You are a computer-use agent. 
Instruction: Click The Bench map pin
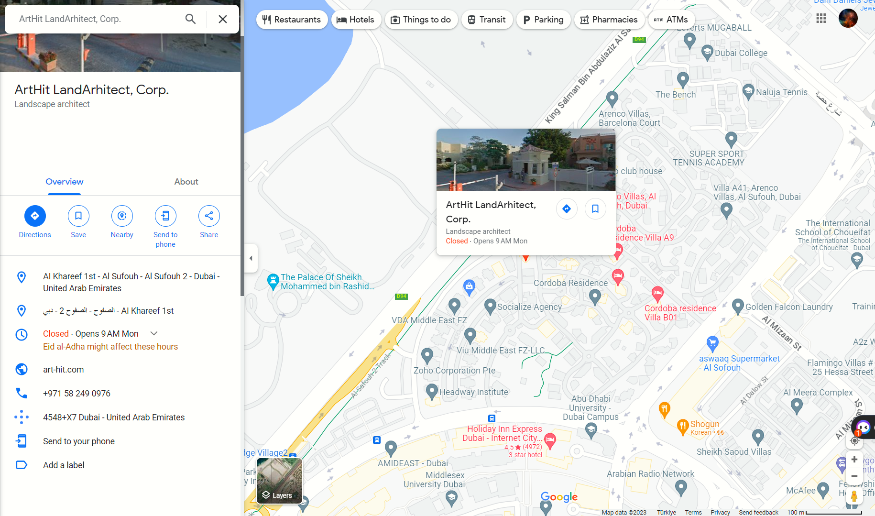[683, 79]
